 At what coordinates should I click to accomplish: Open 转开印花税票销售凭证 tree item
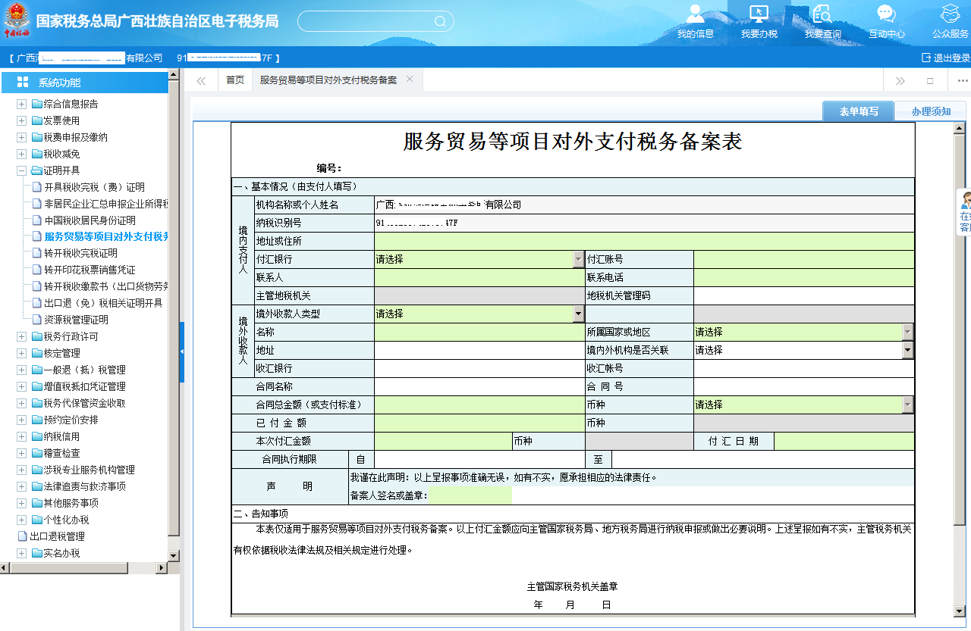(90, 270)
